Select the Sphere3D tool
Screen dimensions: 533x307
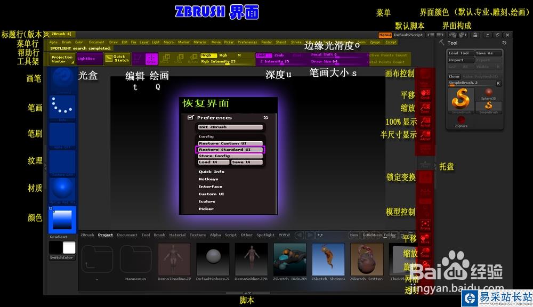[488, 94]
